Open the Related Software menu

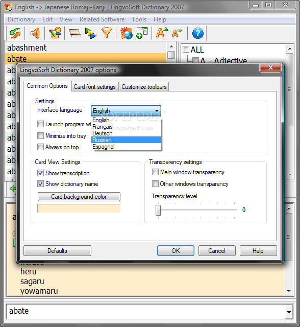tap(102, 19)
